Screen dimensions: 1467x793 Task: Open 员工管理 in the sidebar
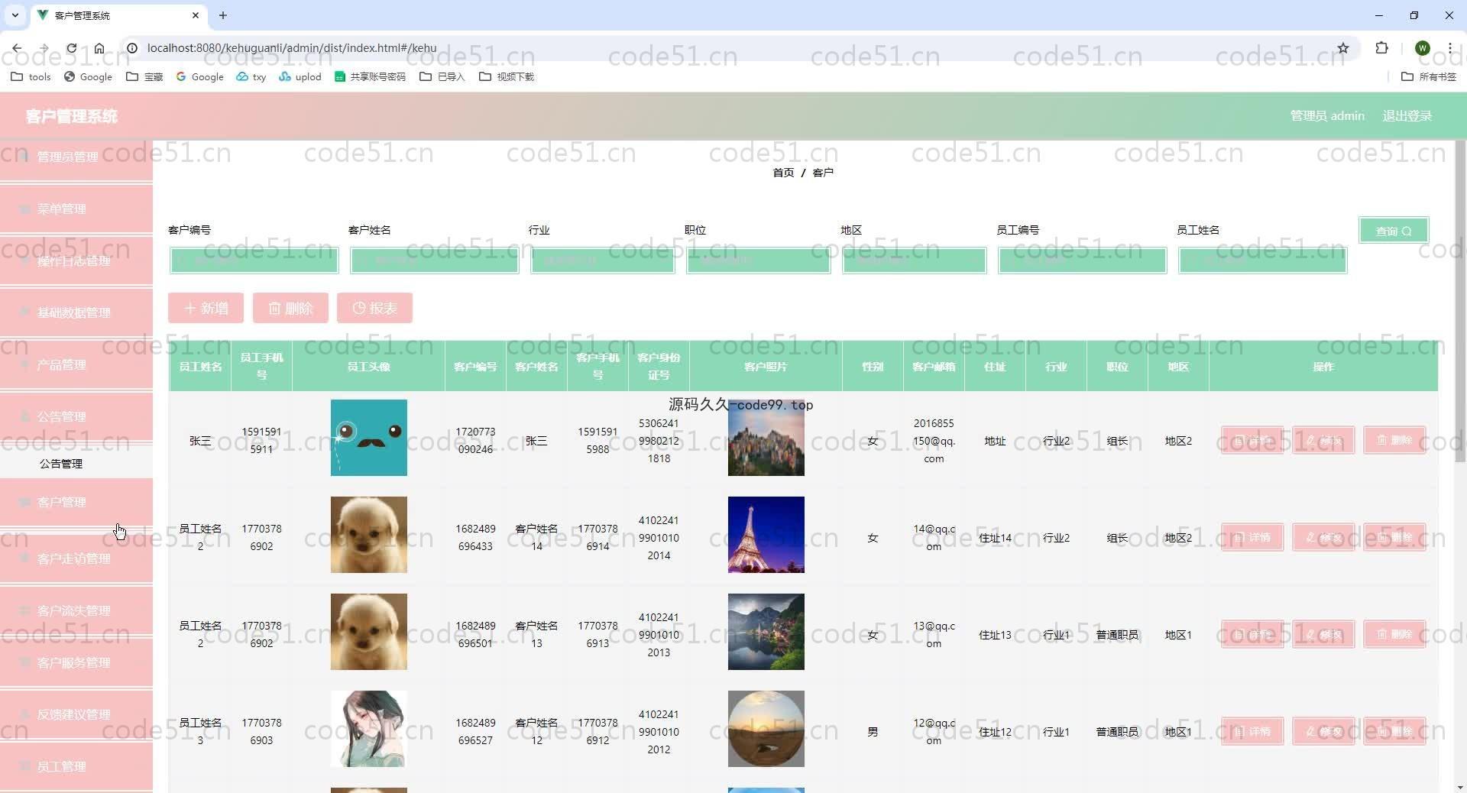(x=76, y=766)
